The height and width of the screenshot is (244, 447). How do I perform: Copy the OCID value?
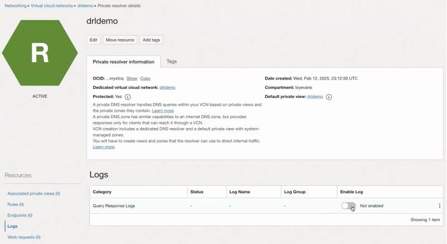[x=145, y=78]
